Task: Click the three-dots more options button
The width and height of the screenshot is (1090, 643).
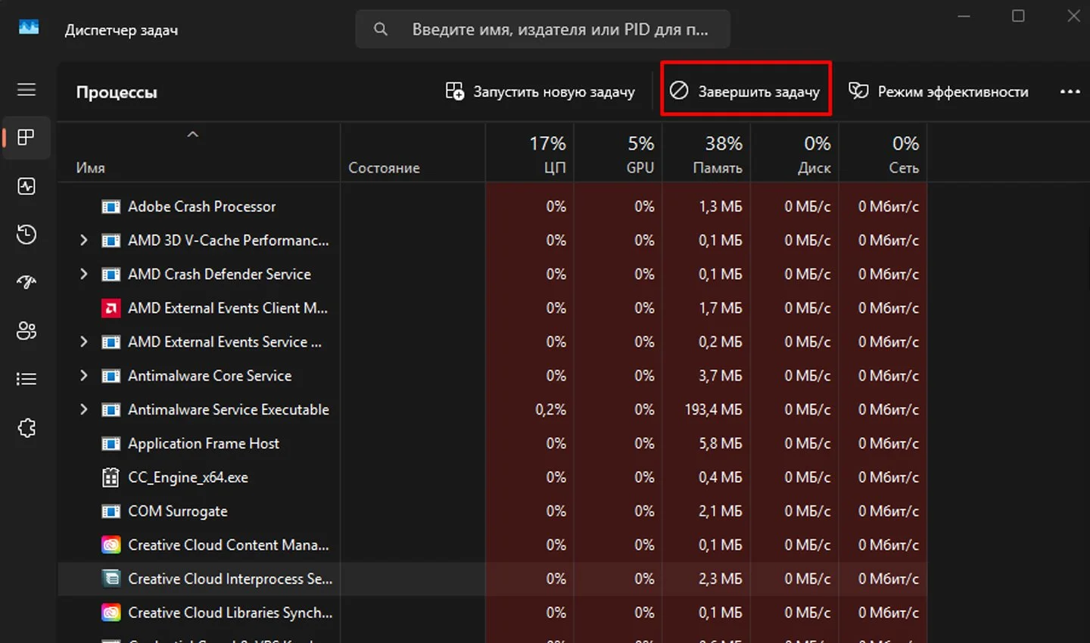Action: pos(1070,92)
